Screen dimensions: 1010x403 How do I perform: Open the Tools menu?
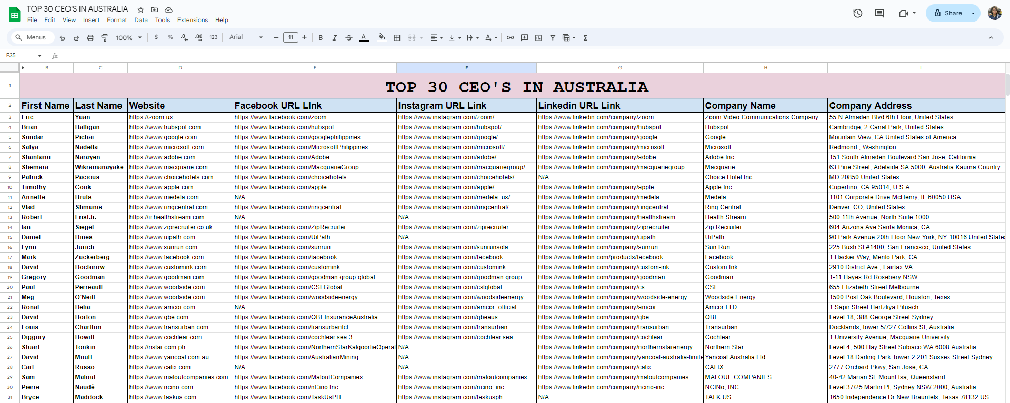[x=163, y=20]
